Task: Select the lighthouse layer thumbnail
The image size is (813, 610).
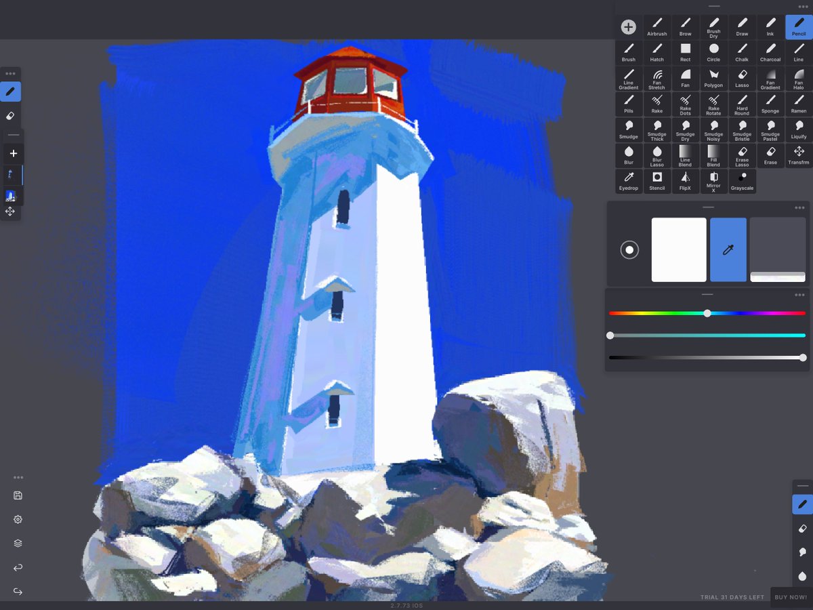Action: pyautogui.click(x=10, y=196)
